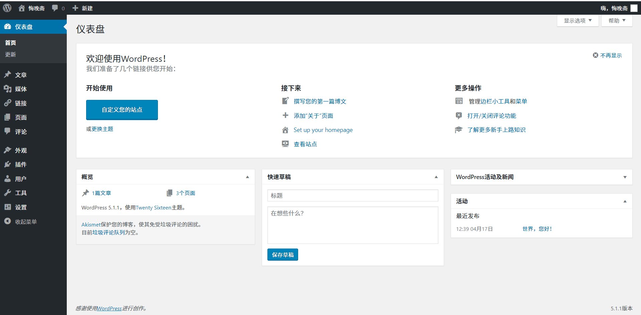The image size is (641, 315).
Task: Open the 1篇文章 count link
Action: [101, 193]
